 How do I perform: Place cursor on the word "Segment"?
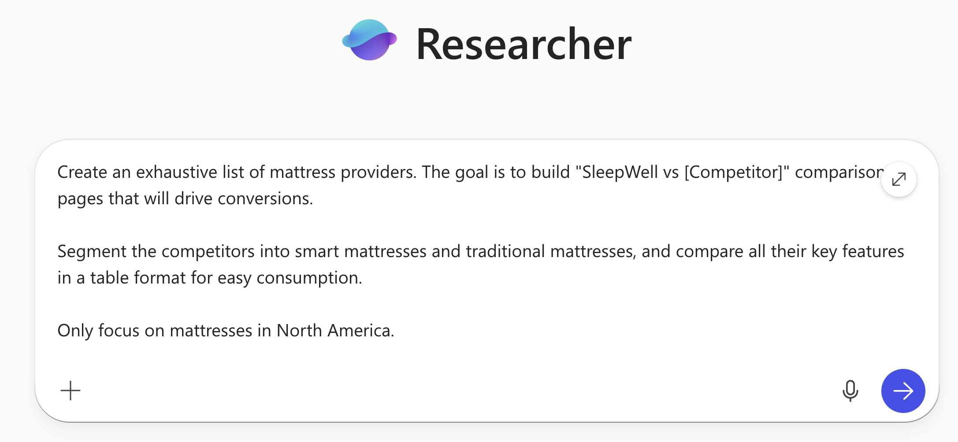pos(92,251)
